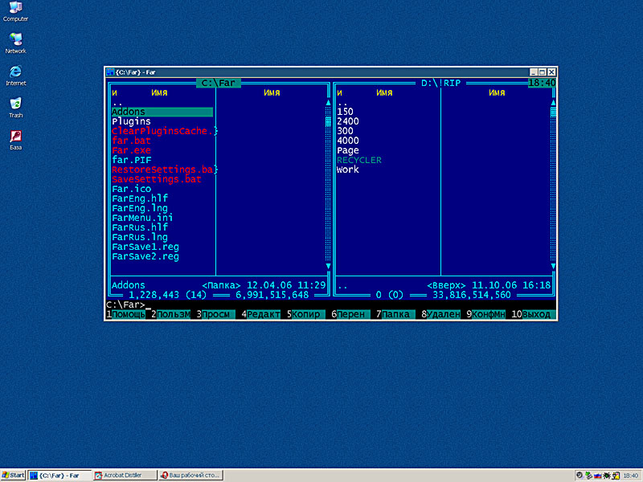Select the FarRus.lng file
Viewport: 643px width, 482px height.
140,237
